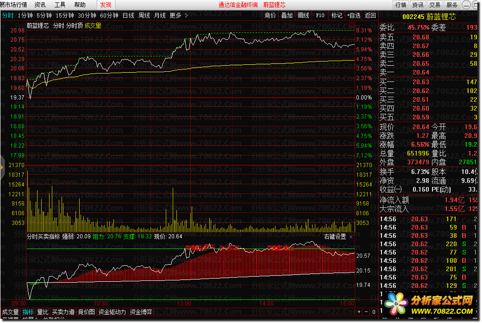This screenshot has width=482, height=323.
Task: Add stock with +自选 button
Action: [353, 15]
